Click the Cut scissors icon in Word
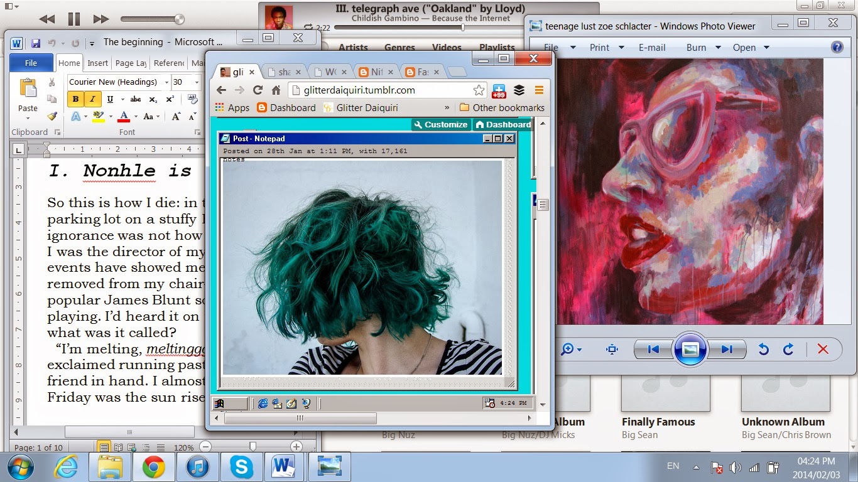The image size is (858, 482). coord(52,82)
